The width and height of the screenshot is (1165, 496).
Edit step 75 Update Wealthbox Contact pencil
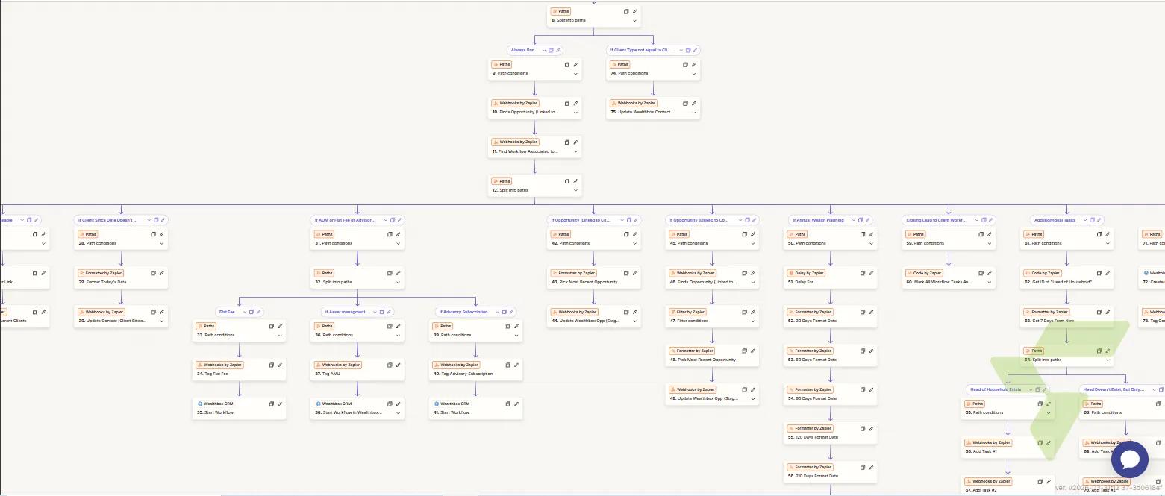[x=694, y=103]
